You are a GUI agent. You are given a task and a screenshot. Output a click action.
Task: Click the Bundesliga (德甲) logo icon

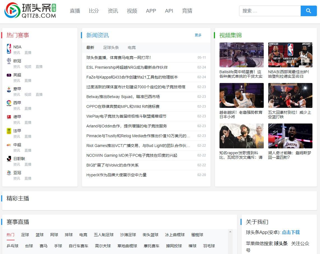[x=9, y=117]
